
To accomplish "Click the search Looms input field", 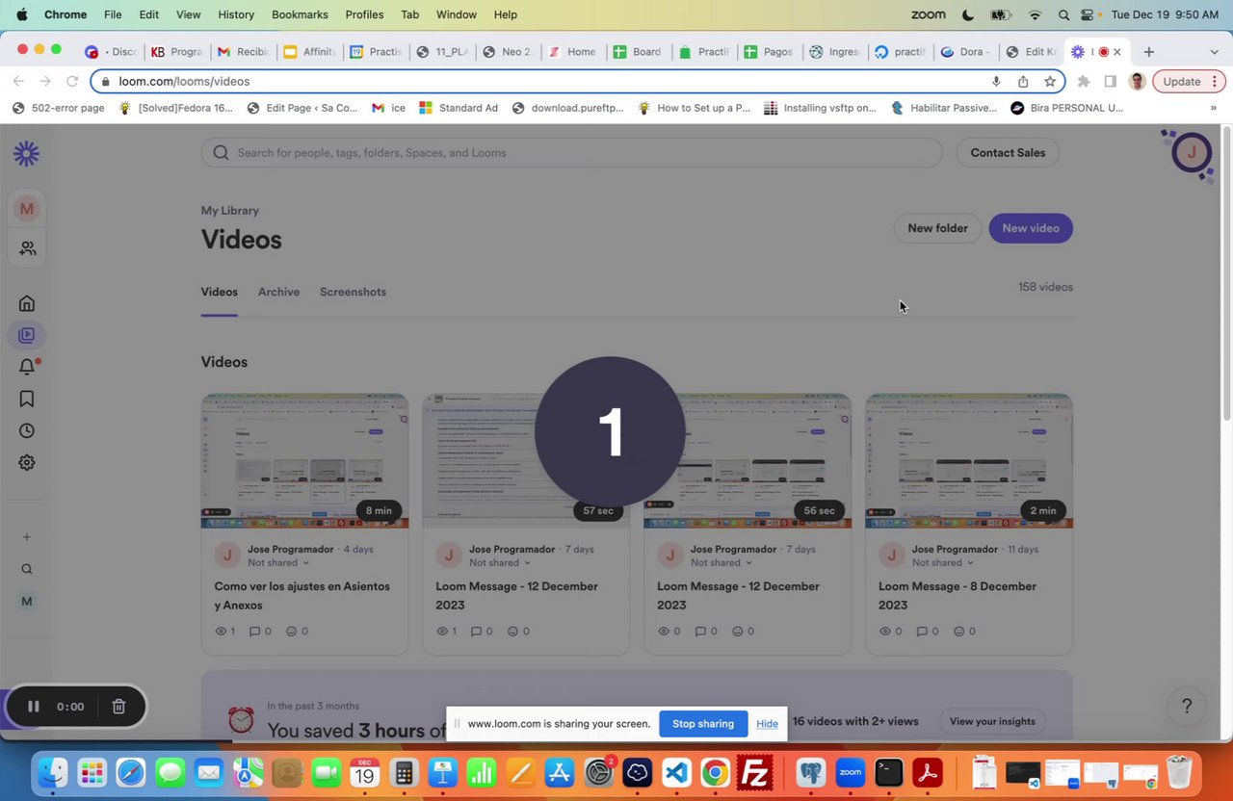I will (571, 152).
